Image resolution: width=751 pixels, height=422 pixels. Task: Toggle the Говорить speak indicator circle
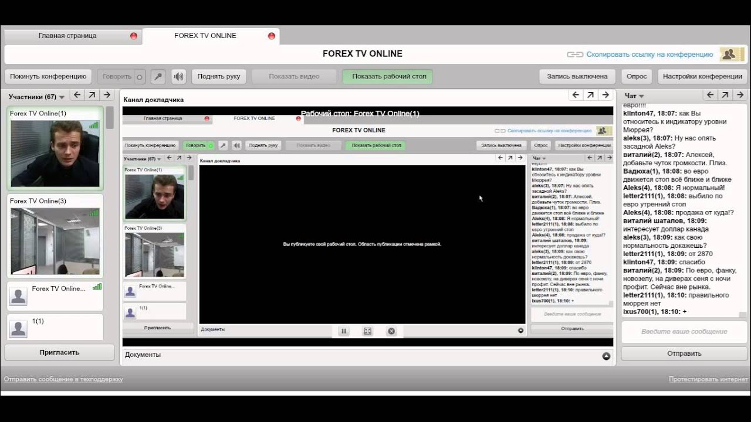tap(139, 77)
